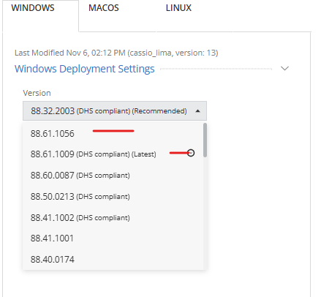Click the scrollbar track below the thumb
This screenshot has width=321, height=297.
pyautogui.click(x=205, y=214)
